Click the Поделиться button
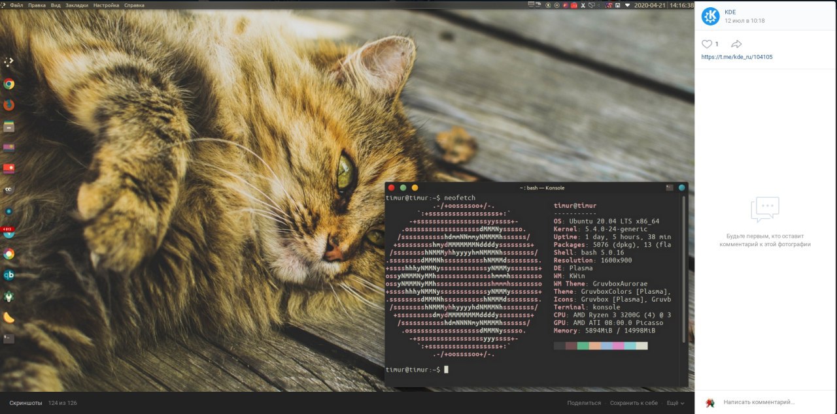The height and width of the screenshot is (414, 837). [584, 403]
